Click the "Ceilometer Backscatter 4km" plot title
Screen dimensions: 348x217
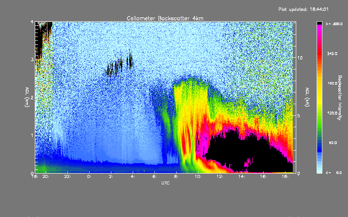[x=165, y=18]
